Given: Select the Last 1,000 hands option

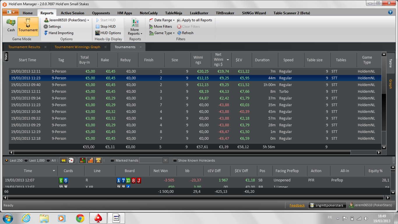Looking at the screenshot, I should click(35, 160).
